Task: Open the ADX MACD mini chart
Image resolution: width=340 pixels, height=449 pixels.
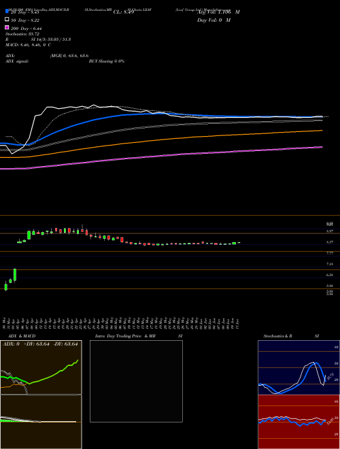Action: tap(41, 395)
